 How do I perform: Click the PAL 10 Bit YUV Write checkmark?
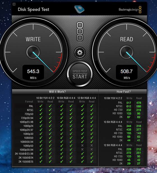click(41, 106)
